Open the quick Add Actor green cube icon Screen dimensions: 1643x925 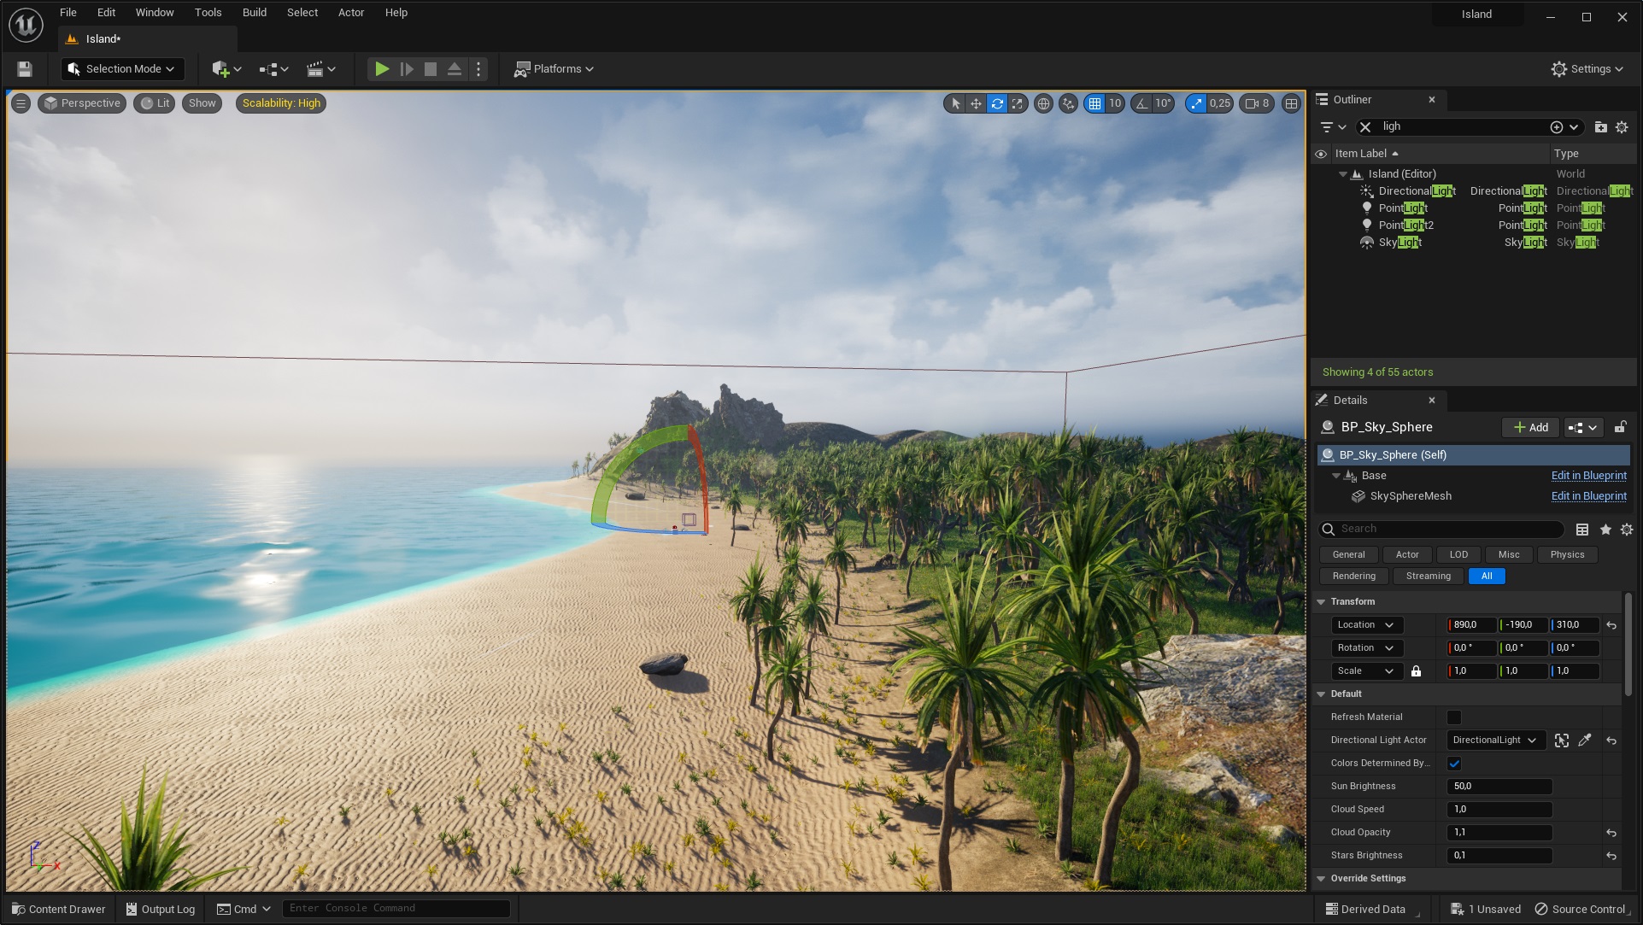pos(220,68)
